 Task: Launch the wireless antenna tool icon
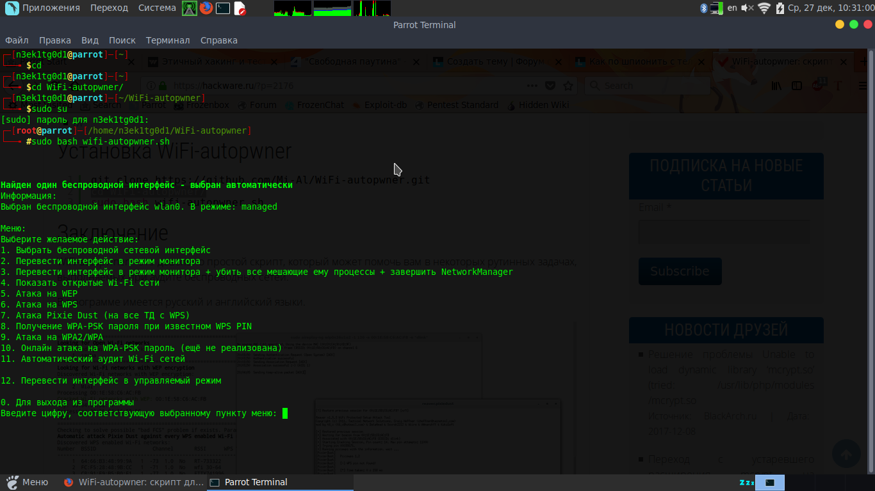click(189, 8)
